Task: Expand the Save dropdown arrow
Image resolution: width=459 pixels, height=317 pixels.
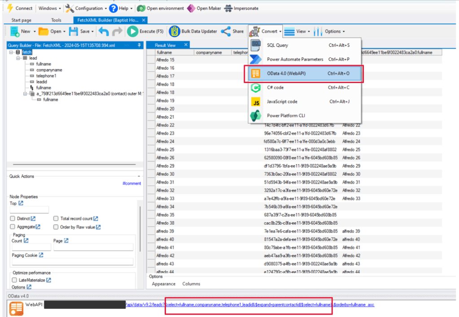Action: coord(93,31)
